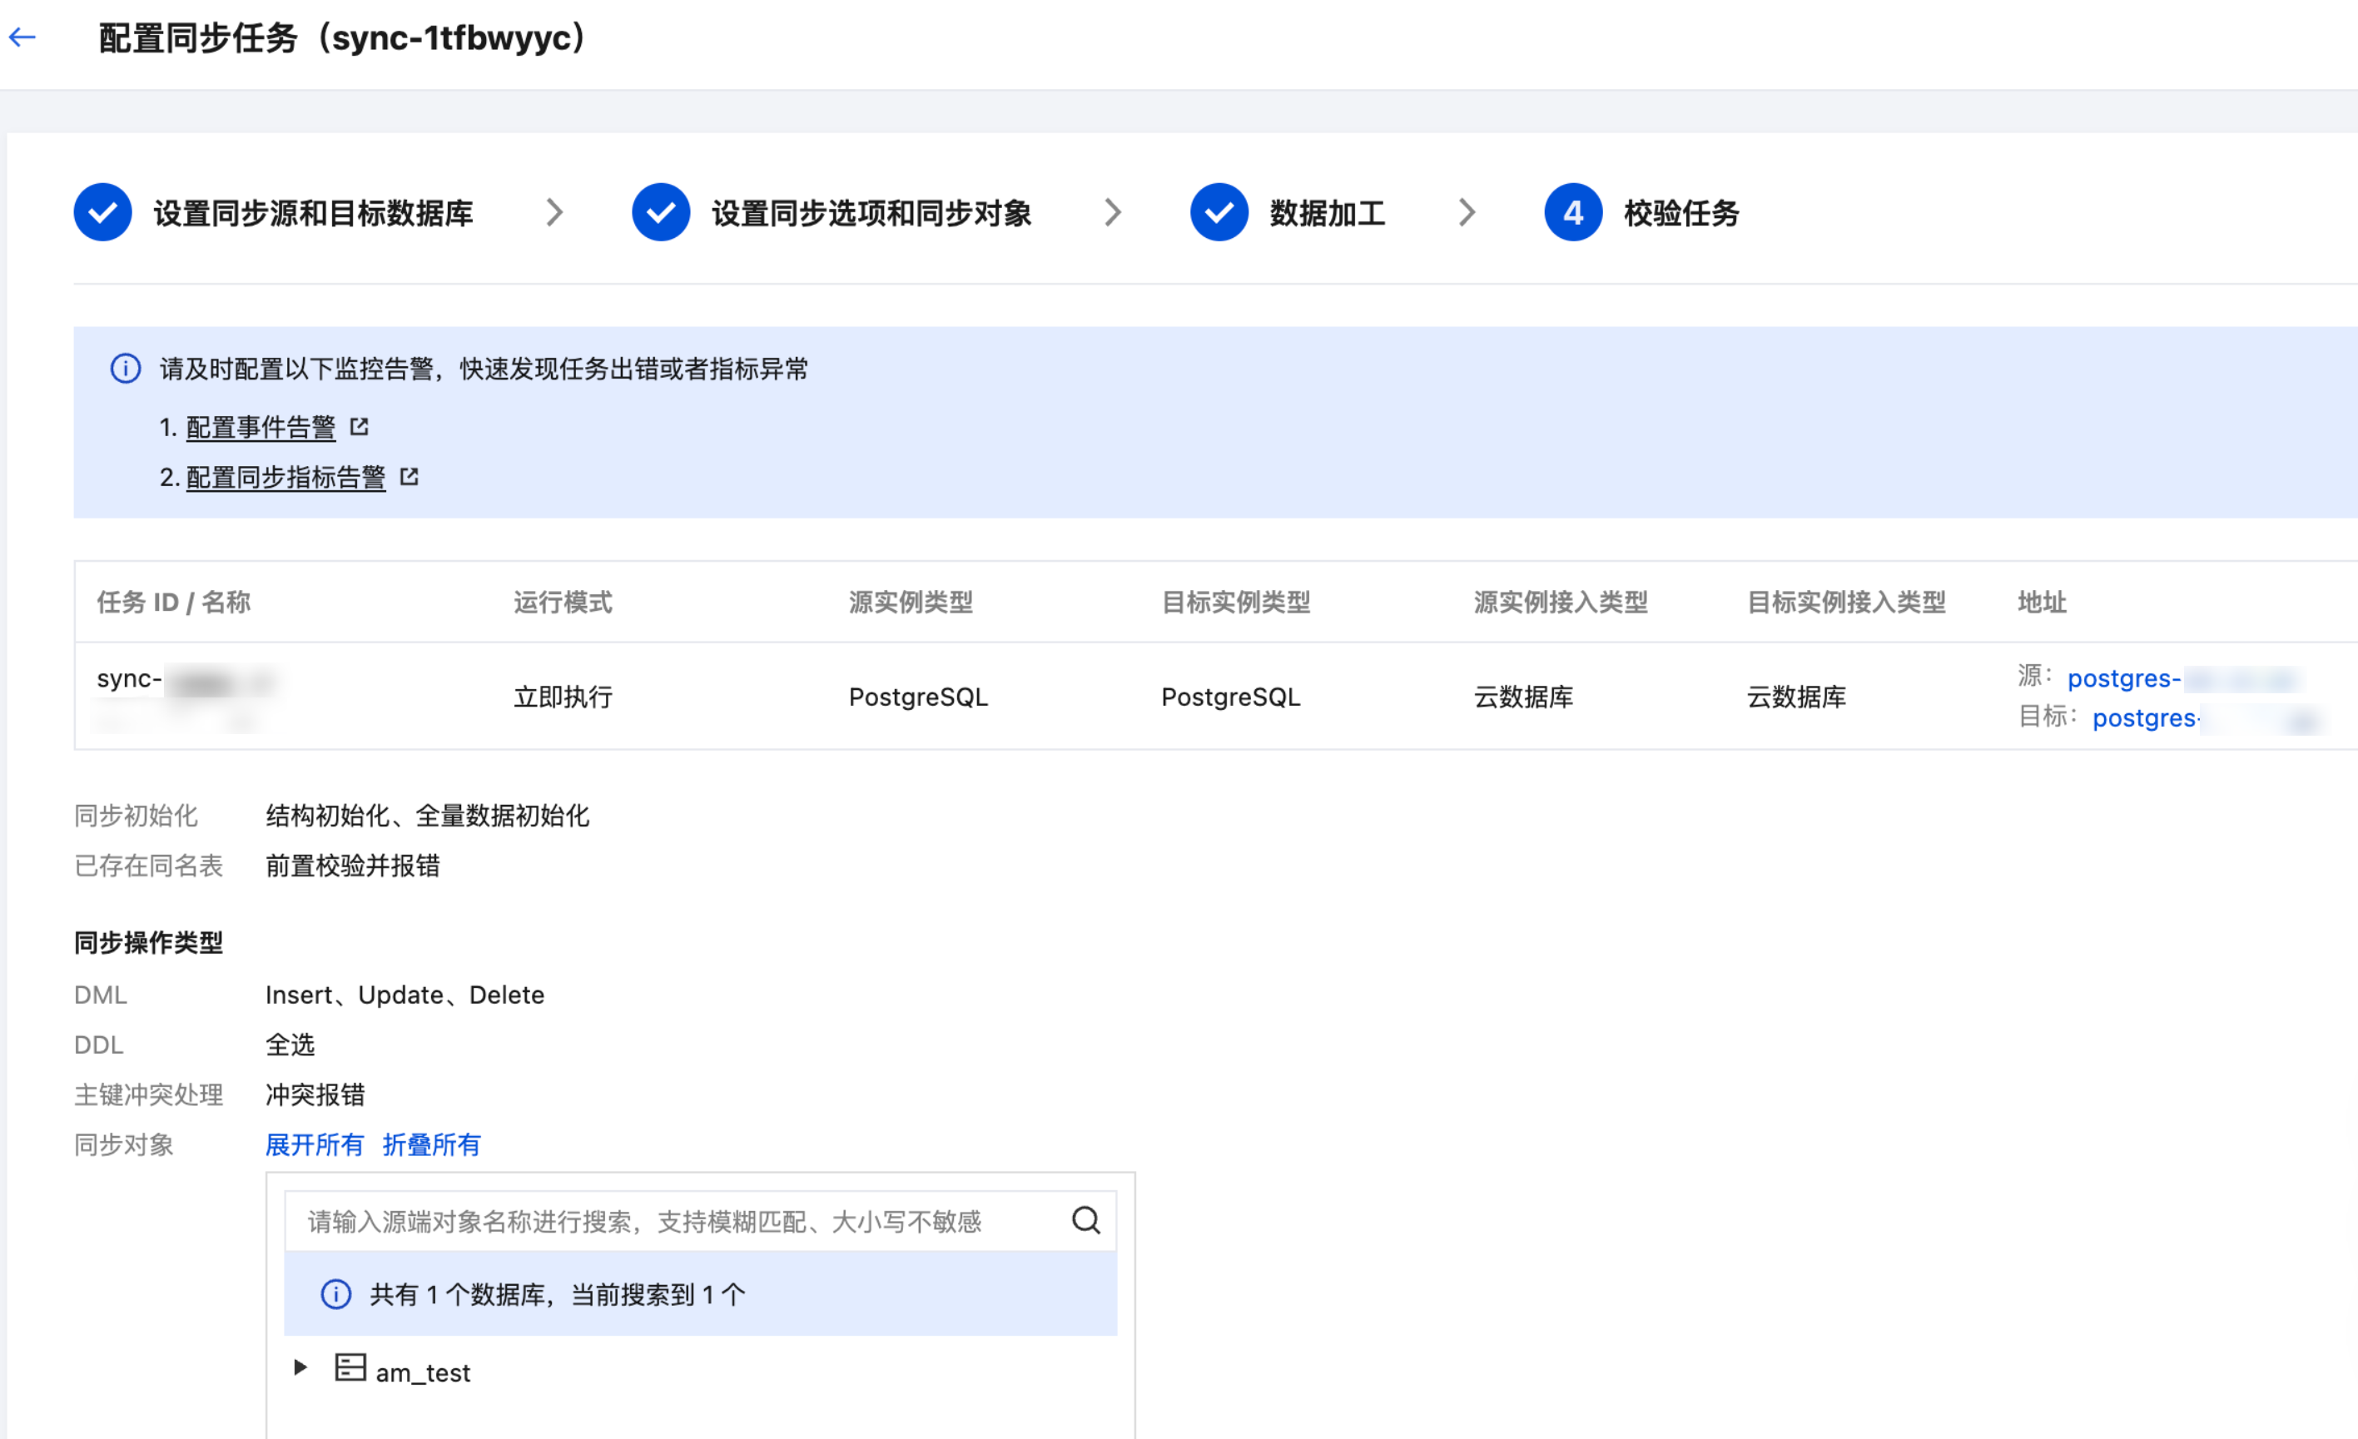This screenshot has width=2358, height=1439.
Task: Click the 地址 column header
Action: point(2043,602)
